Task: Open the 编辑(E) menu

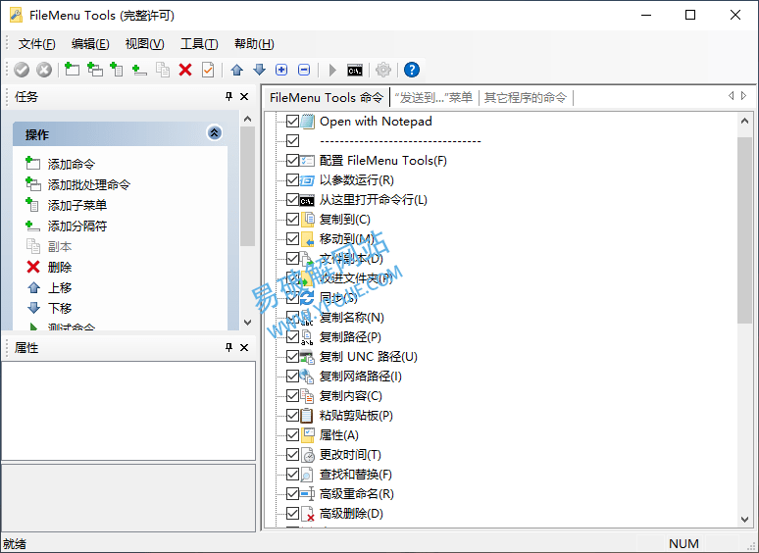Action: click(x=90, y=44)
